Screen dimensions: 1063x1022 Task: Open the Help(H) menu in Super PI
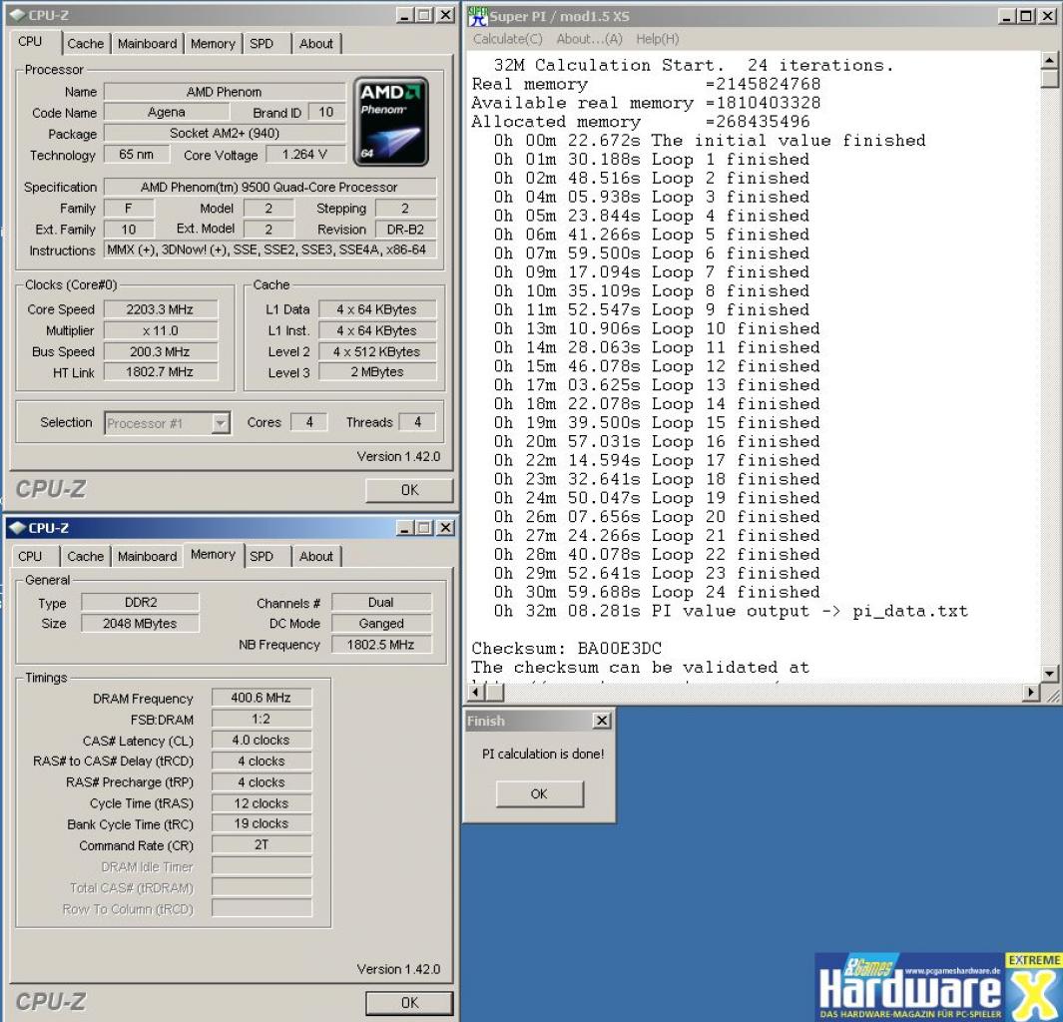pyautogui.click(x=657, y=39)
